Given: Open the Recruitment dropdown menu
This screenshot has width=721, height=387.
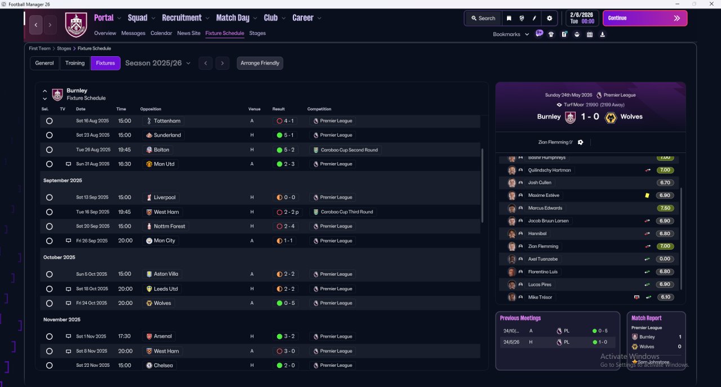Looking at the screenshot, I should [185, 18].
